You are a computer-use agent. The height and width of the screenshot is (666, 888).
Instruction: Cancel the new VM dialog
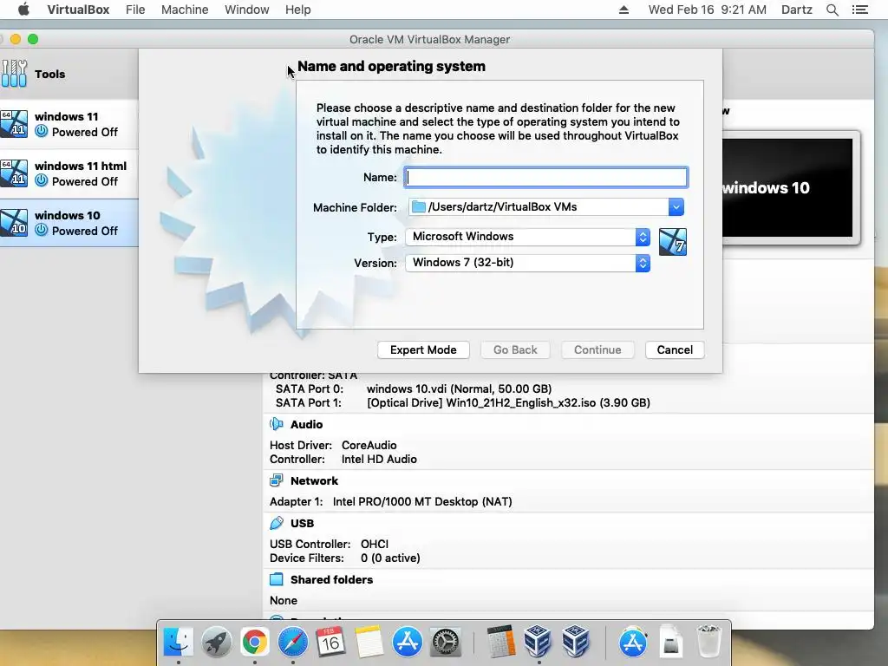[675, 350]
